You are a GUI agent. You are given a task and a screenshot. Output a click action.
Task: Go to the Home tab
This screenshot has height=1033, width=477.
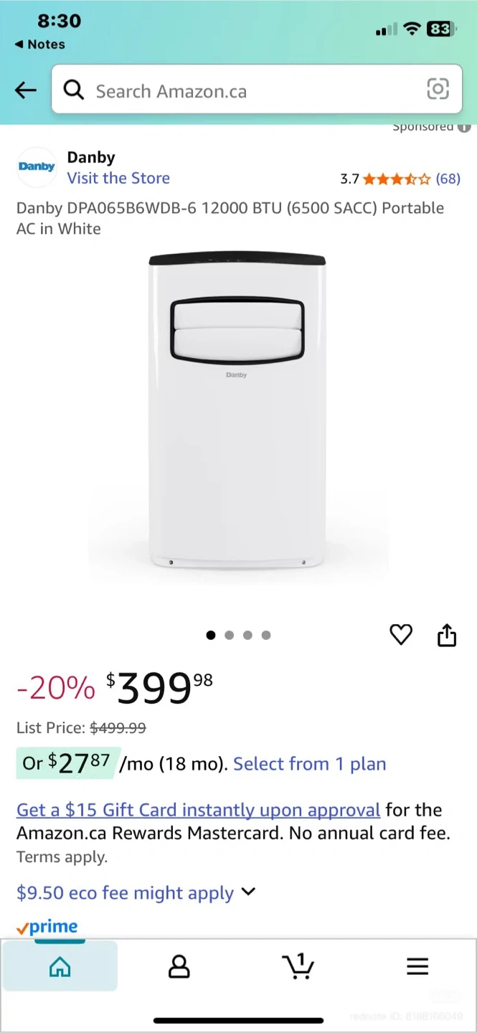(60, 966)
